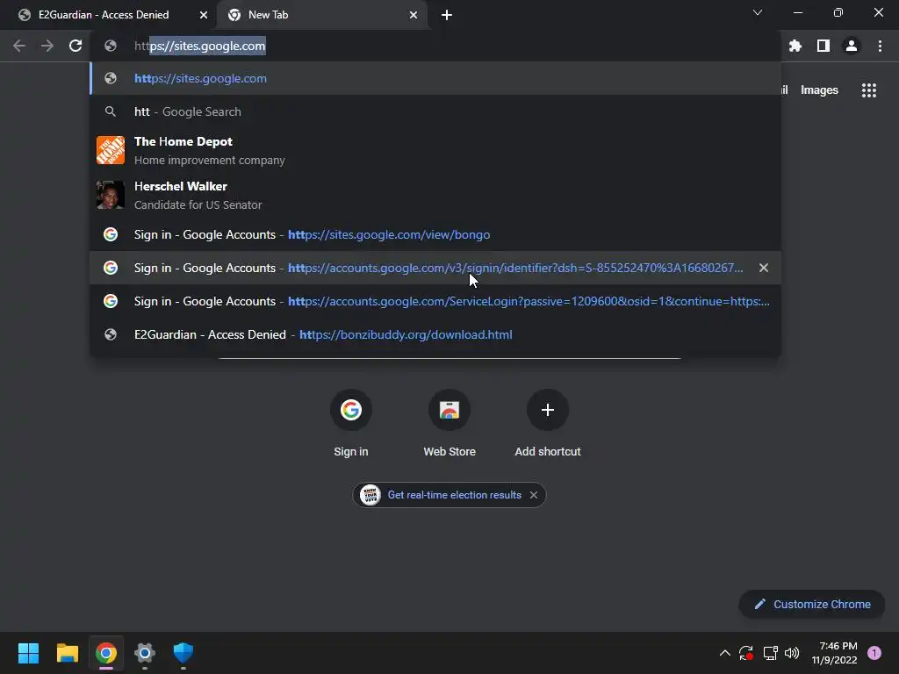Open the network tray icon

[x=770, y=653]
